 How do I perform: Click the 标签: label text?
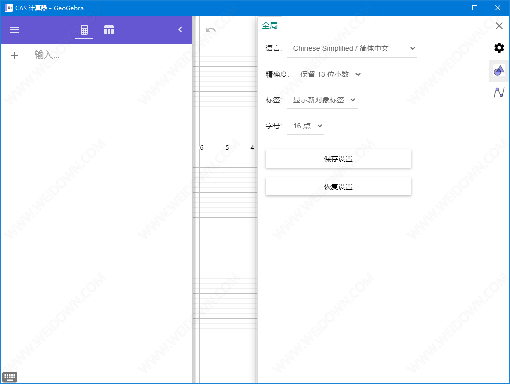[274, 100]
